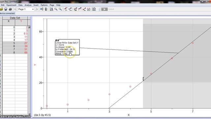Click the 7 tick label on X axis

(193, 111)
